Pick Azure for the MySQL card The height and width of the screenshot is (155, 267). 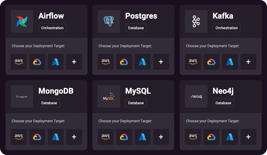pos(143,137)
